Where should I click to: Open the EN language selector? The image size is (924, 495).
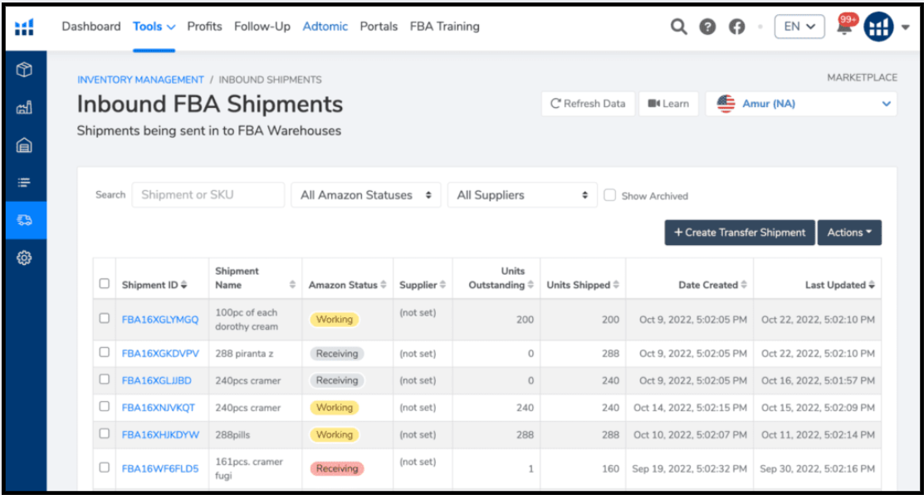coord(799,27)
